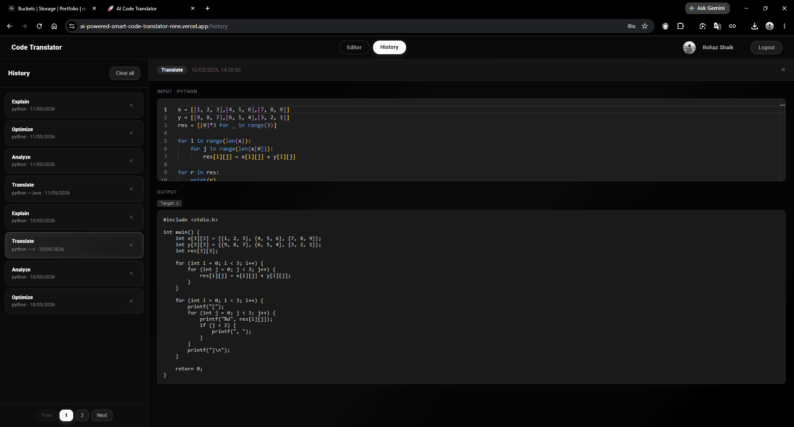Open the browser three-dot menu

(x=784, y=26)
